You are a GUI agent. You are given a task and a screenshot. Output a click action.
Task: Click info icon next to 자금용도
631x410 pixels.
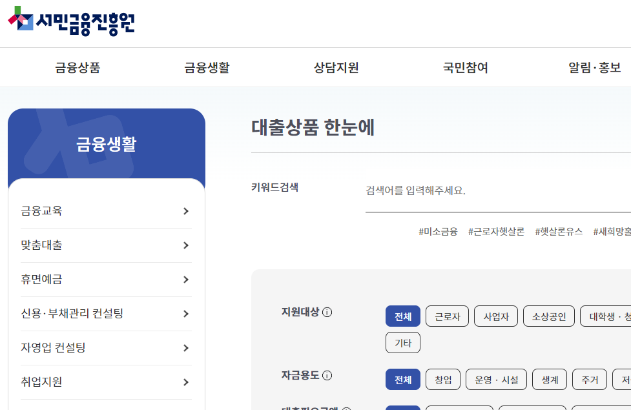tap(327, 376)
